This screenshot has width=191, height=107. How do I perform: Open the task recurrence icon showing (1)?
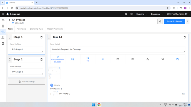pos(88,59)
